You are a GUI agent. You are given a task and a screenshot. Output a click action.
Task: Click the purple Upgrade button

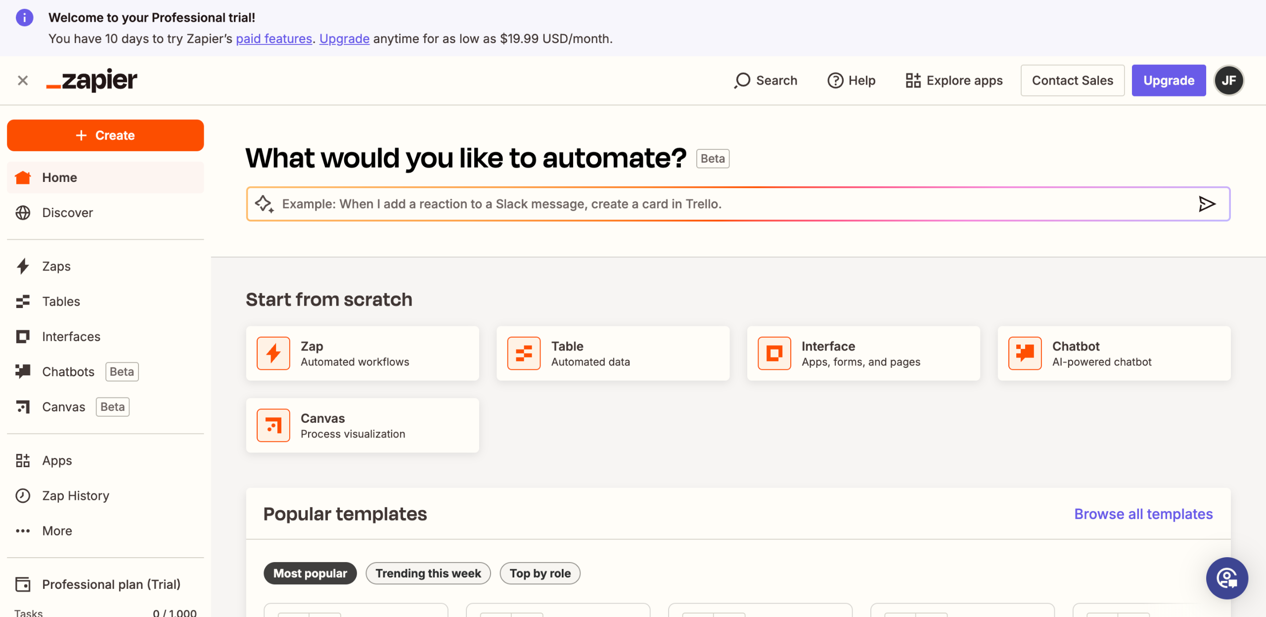[1168, 81]
